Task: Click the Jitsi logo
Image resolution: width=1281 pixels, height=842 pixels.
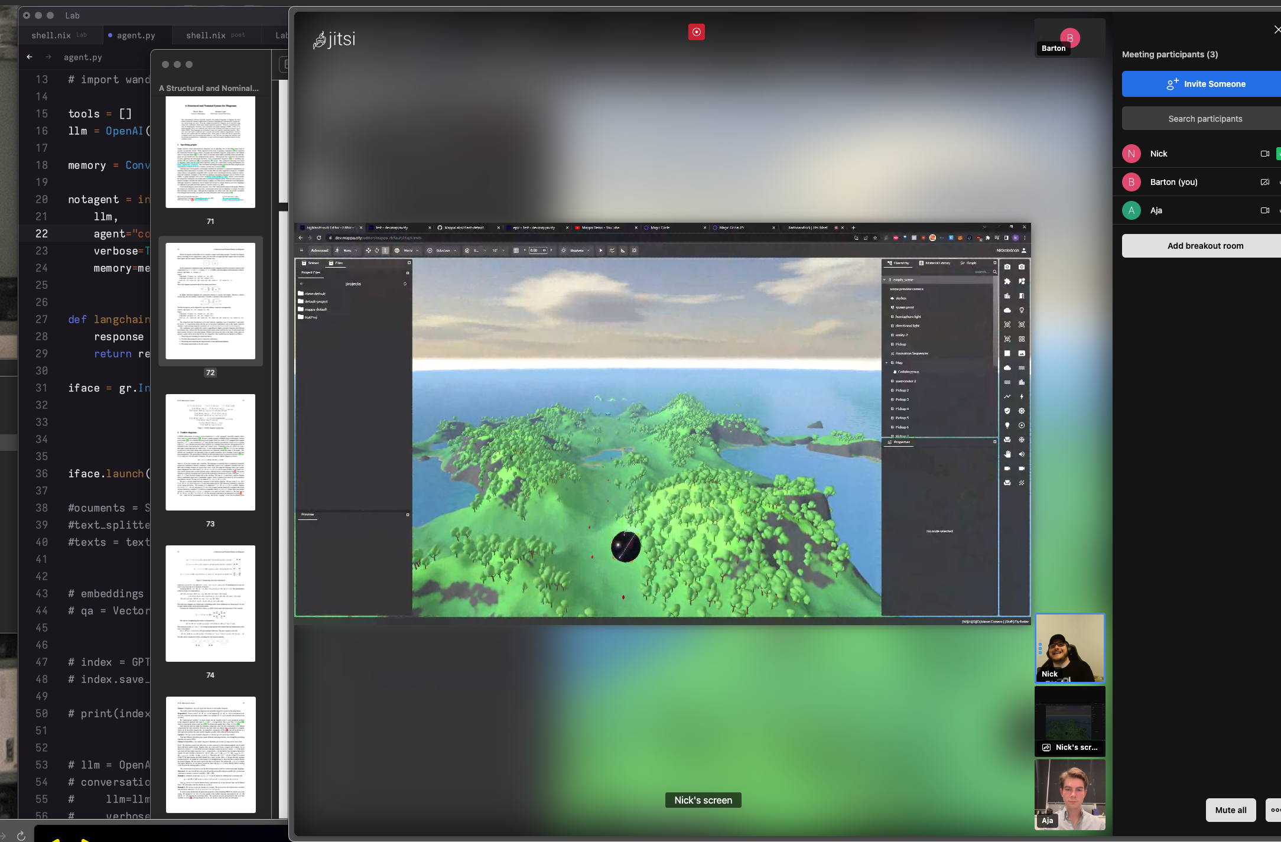Action: point(334,39)
